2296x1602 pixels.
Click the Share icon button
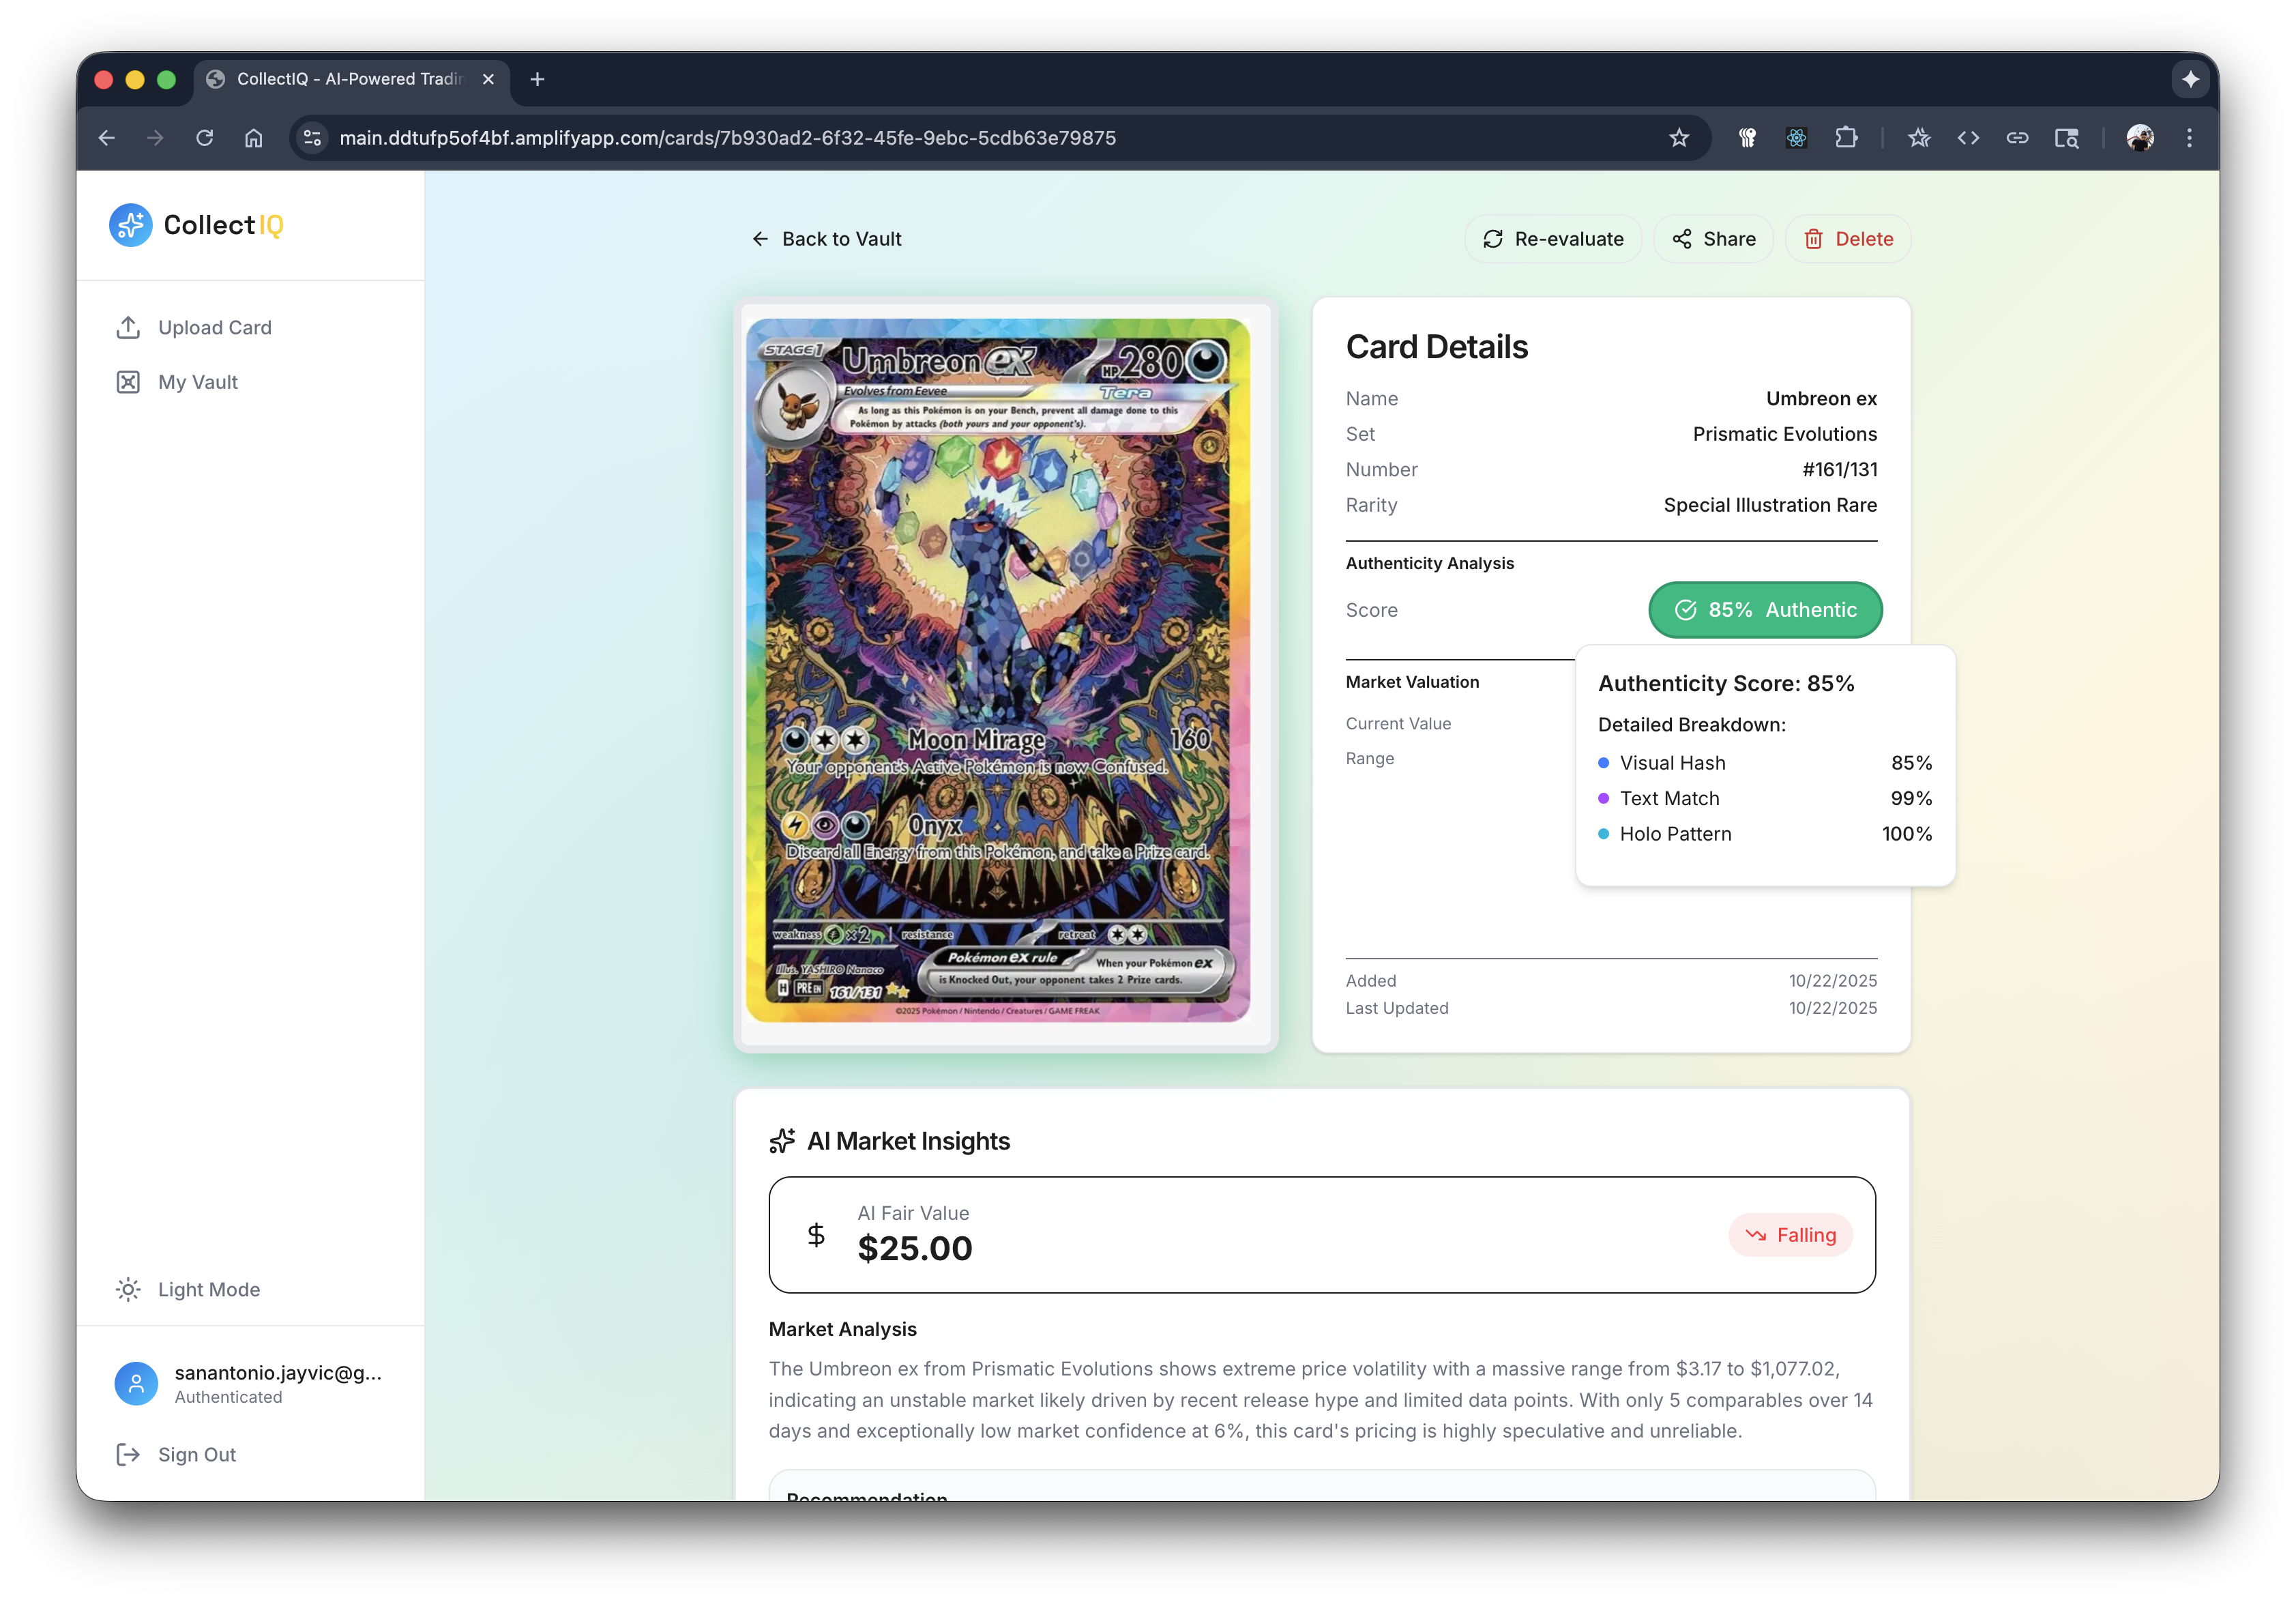pyautogui.click(x=1713, y=239)
